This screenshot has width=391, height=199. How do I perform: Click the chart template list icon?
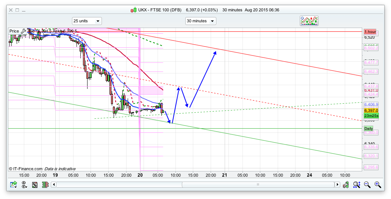pos(35,185)
